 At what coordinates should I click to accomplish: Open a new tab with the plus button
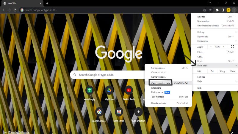[47, 3]
